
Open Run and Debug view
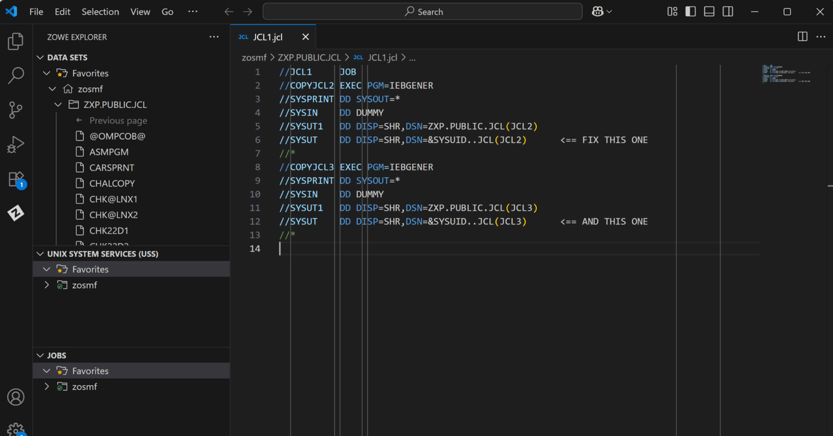pos(16,144)
